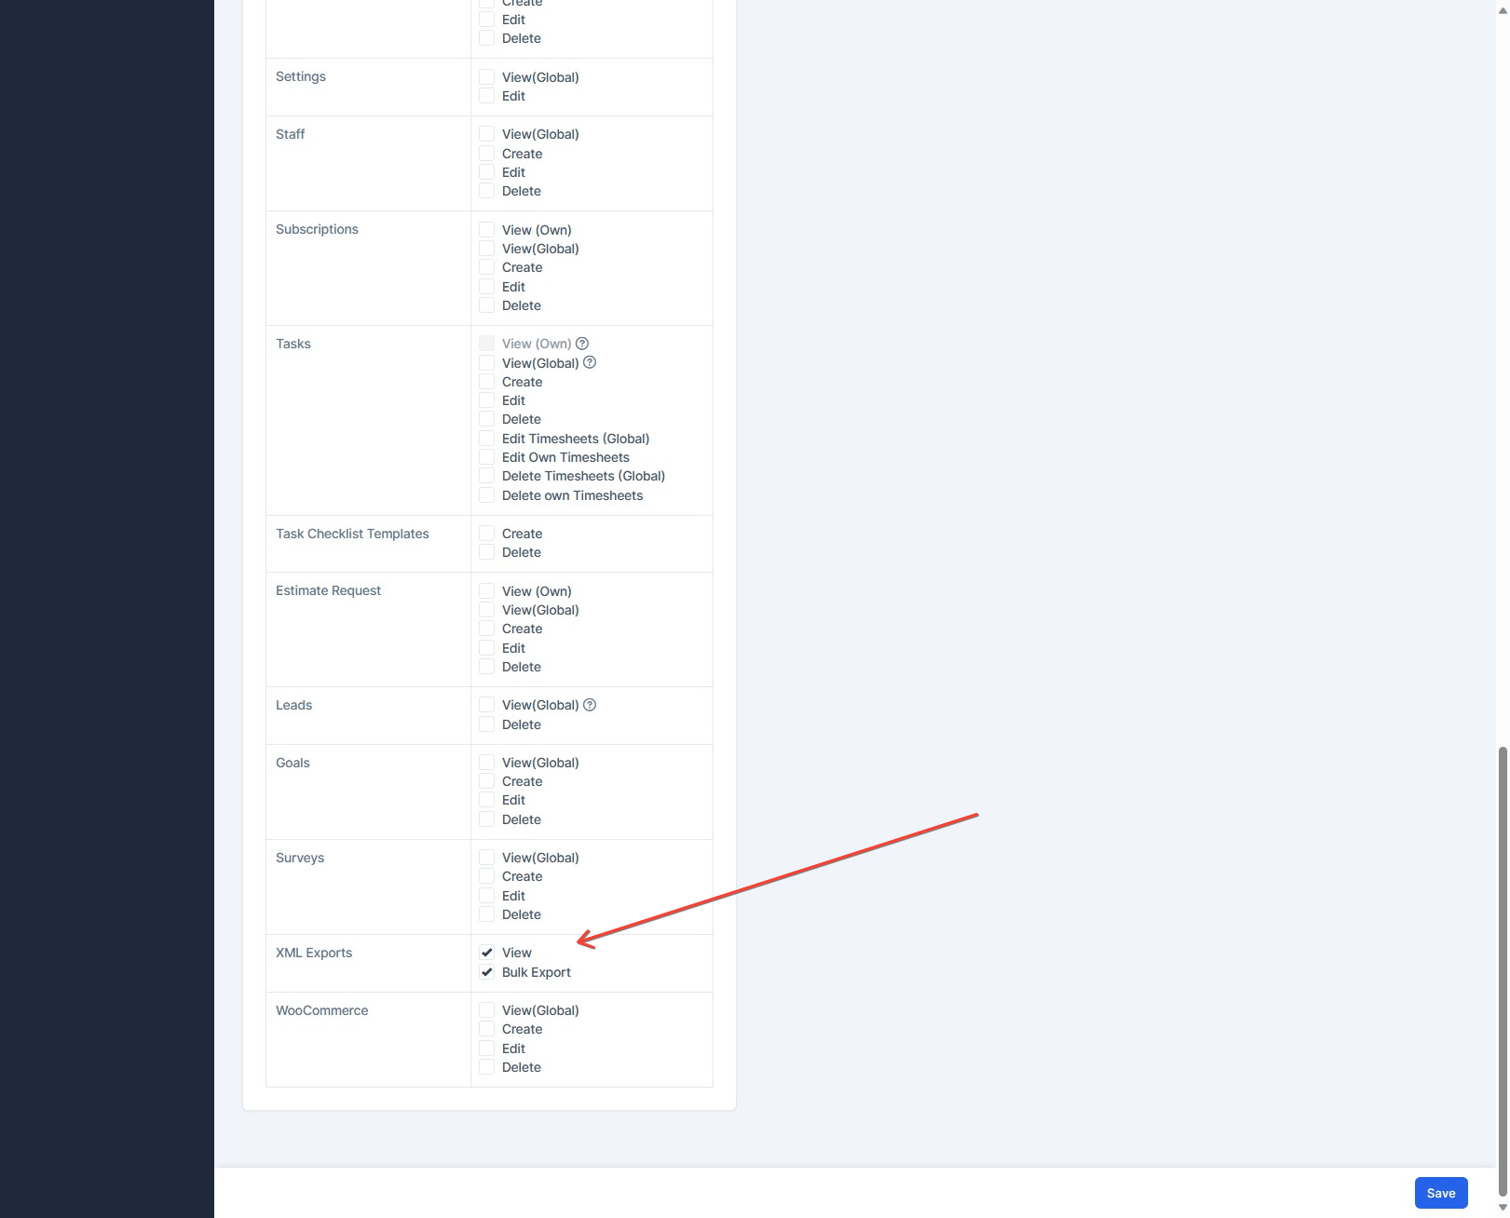Check Goals Edit checkbox

pos(486,800)
